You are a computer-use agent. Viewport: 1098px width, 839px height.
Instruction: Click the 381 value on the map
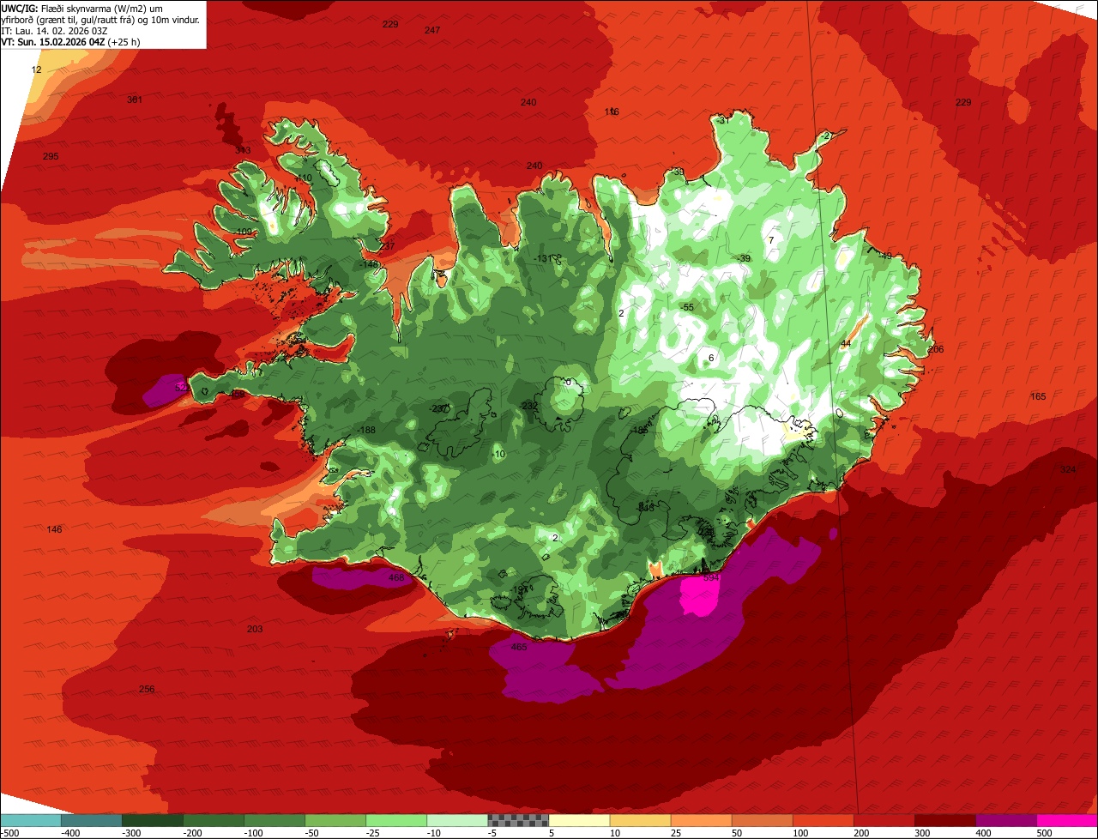click(x=135, y=100)
